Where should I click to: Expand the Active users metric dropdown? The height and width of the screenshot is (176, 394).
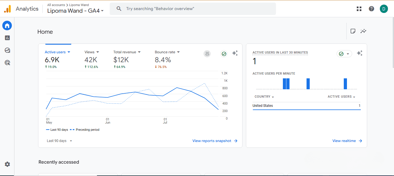tap(69, 52)
